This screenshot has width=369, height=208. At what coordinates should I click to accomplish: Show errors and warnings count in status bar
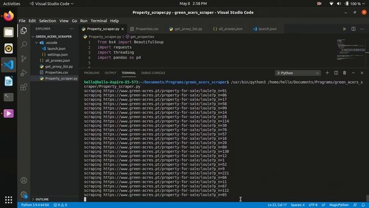(x=60, y=205)
